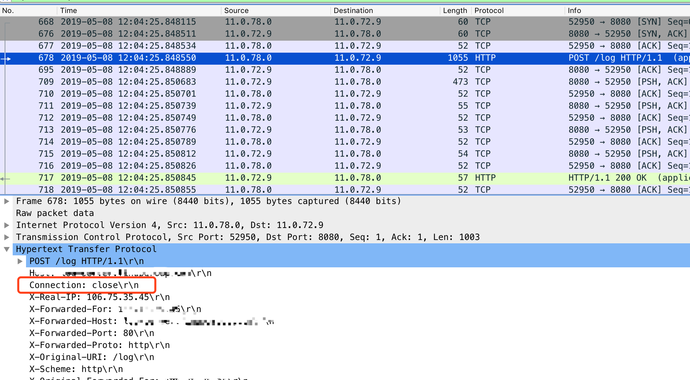Select packet 715 with length 54

345,154
